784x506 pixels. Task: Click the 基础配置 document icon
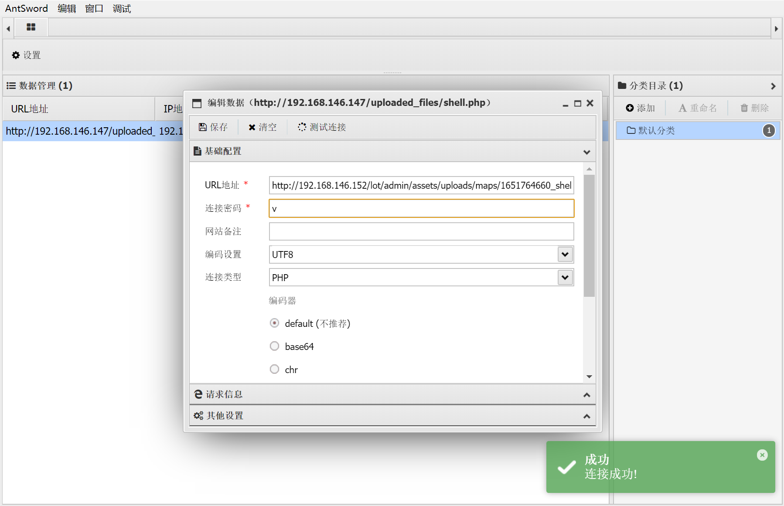(198, 151)
